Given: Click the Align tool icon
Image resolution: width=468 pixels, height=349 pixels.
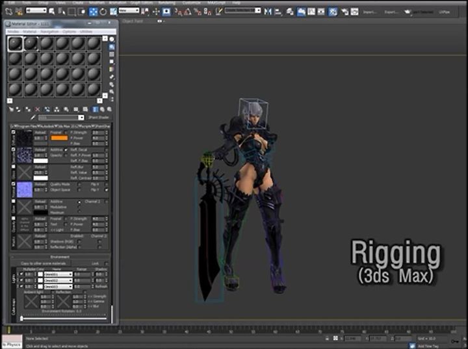Looking at the screenshot, I should 278,12.
